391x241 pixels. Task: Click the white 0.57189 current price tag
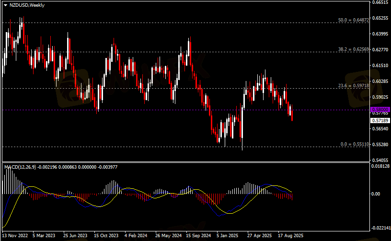tap(379, 120)
